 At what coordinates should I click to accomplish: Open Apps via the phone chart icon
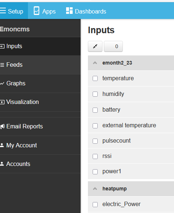(36, 11)
